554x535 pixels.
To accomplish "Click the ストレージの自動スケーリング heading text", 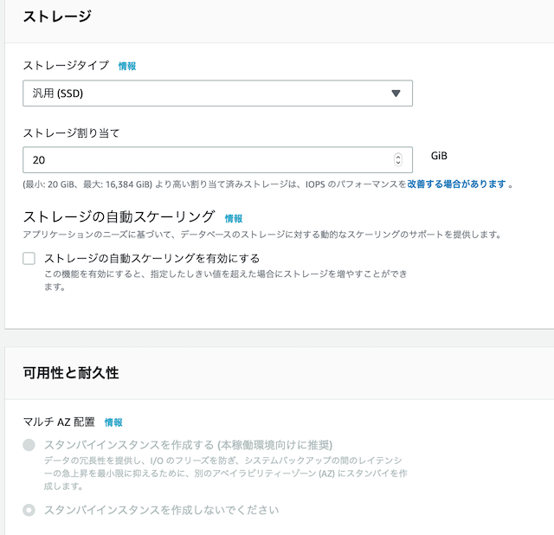I will 119,216.
